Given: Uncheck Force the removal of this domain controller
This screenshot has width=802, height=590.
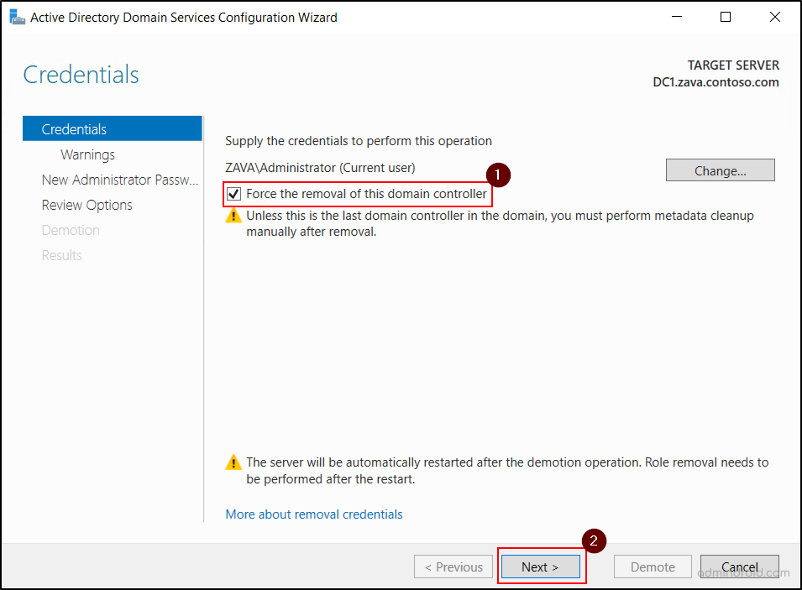Looking at the screenshot, I should click(x=233, y=194).
